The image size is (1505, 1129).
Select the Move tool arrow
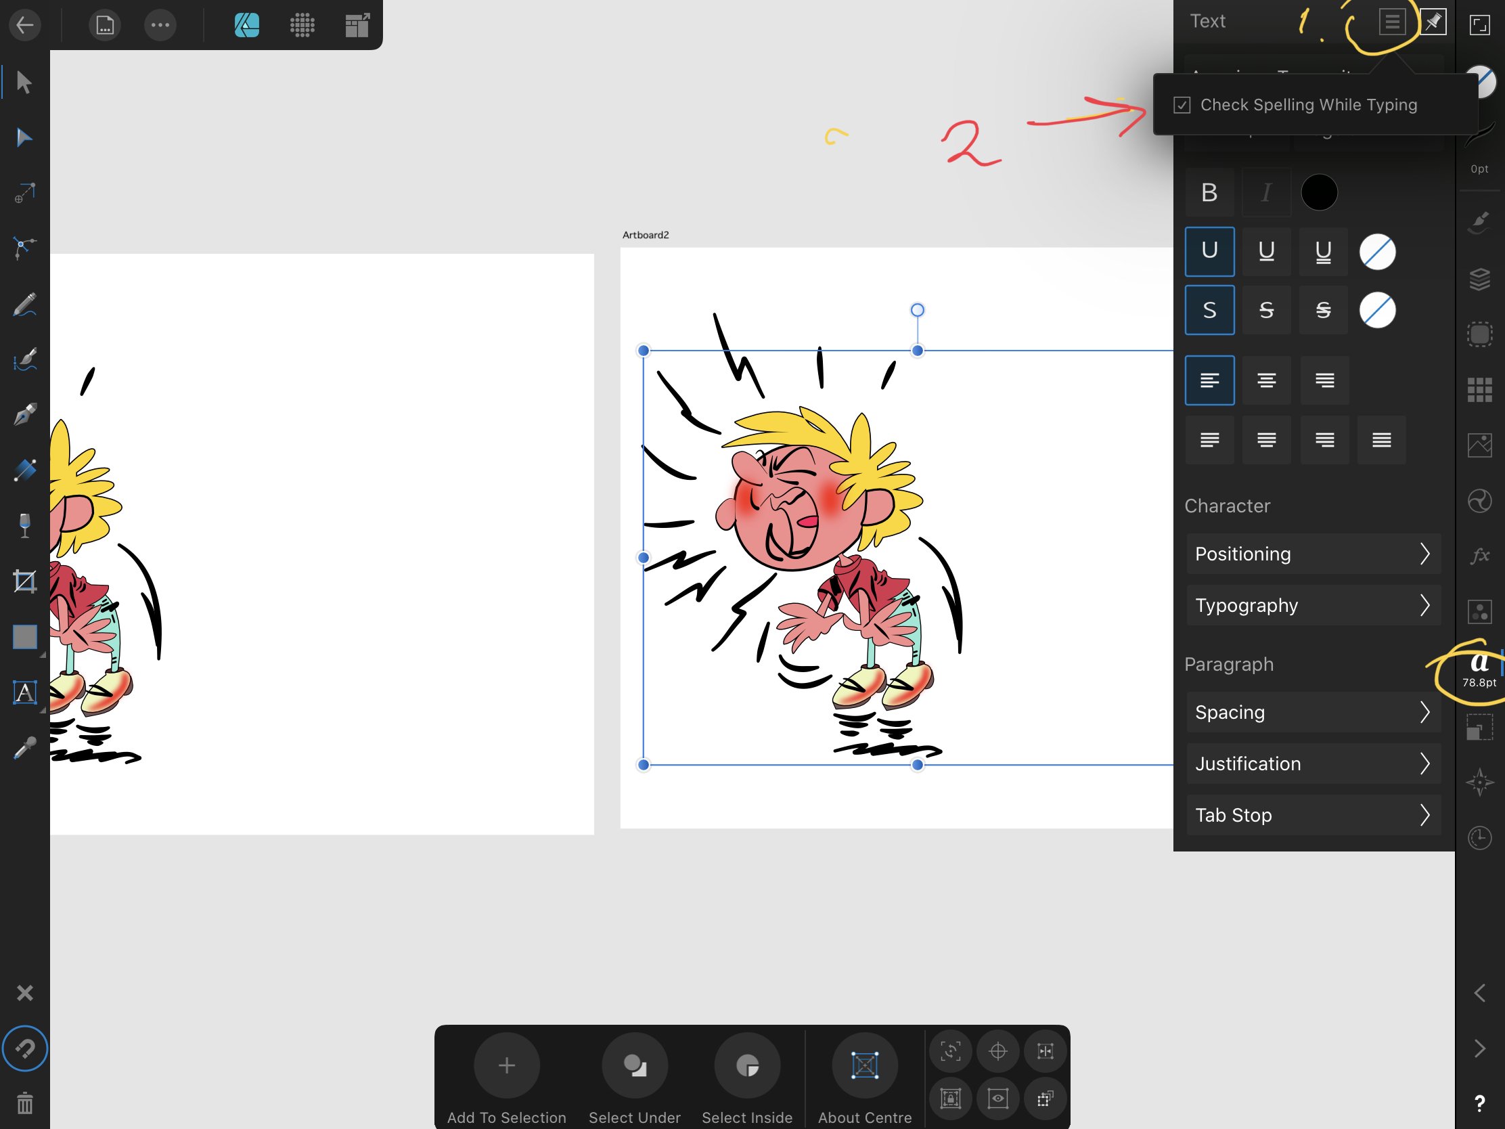coord(24,83)
